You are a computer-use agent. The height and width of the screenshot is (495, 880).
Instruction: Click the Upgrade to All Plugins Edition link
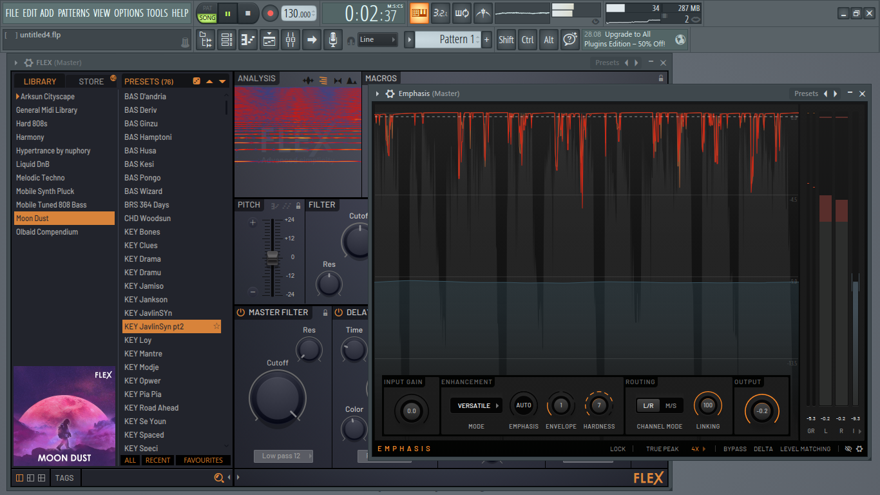coord(625,39)
